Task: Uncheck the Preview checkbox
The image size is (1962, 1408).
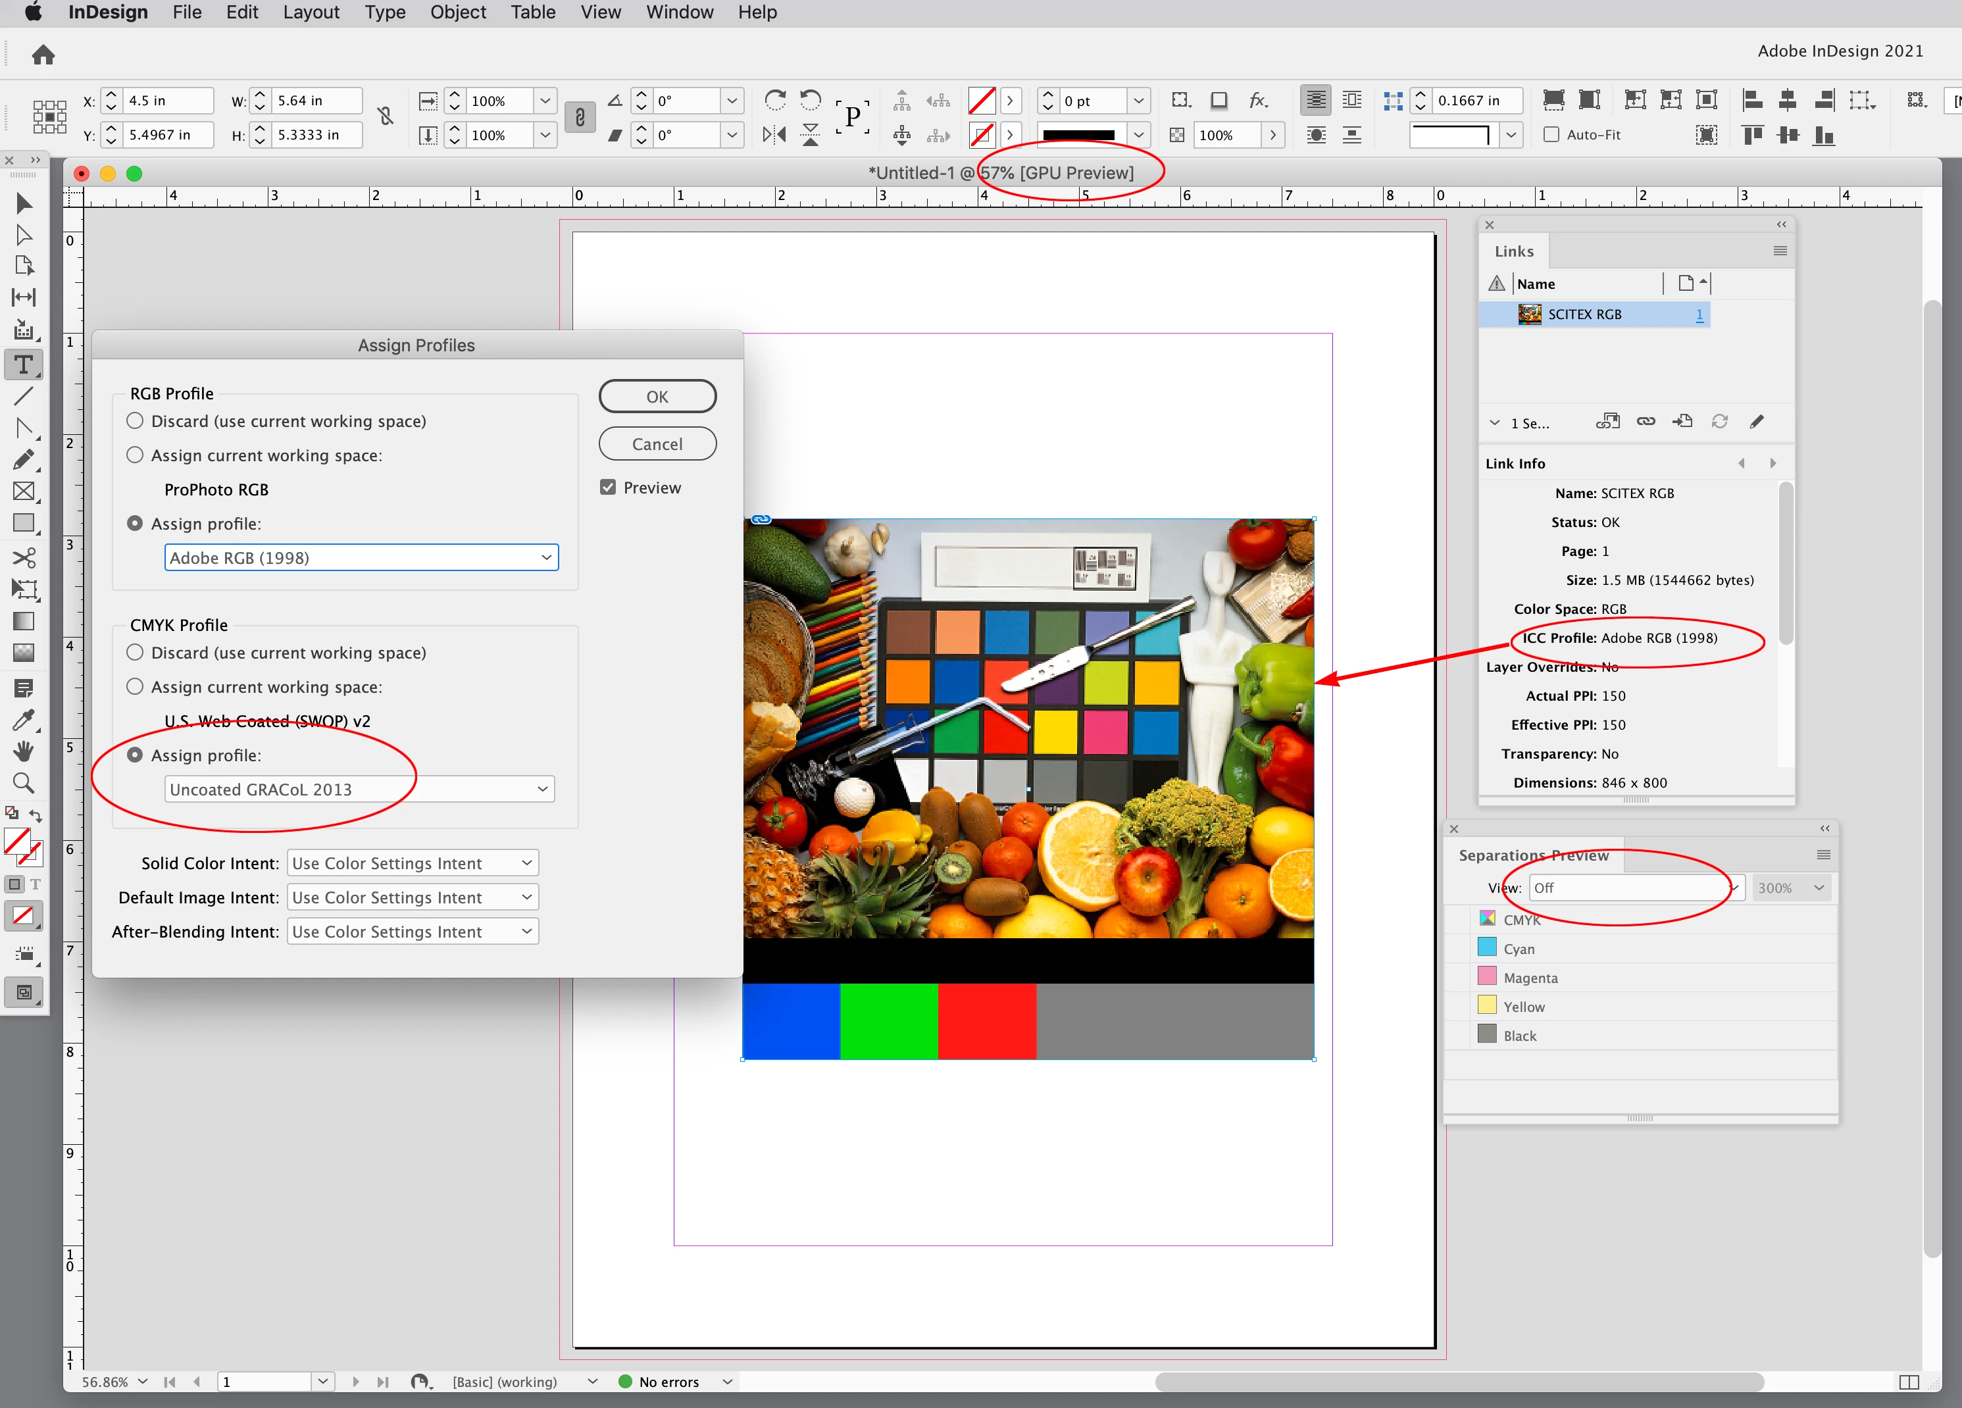Action: click(608, 488)
